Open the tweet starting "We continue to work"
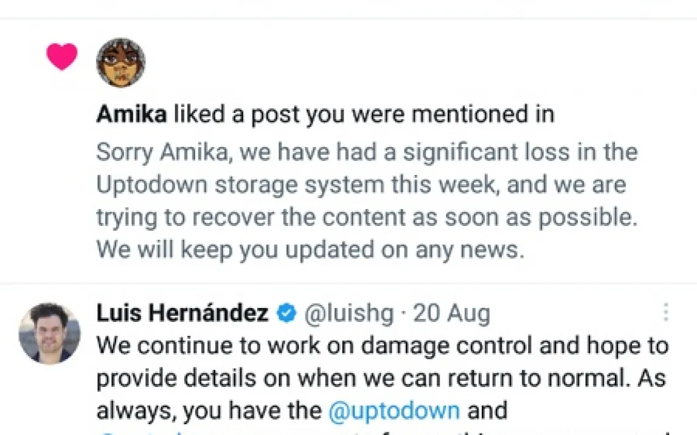697x435 pixels. [x=382, y=346]
